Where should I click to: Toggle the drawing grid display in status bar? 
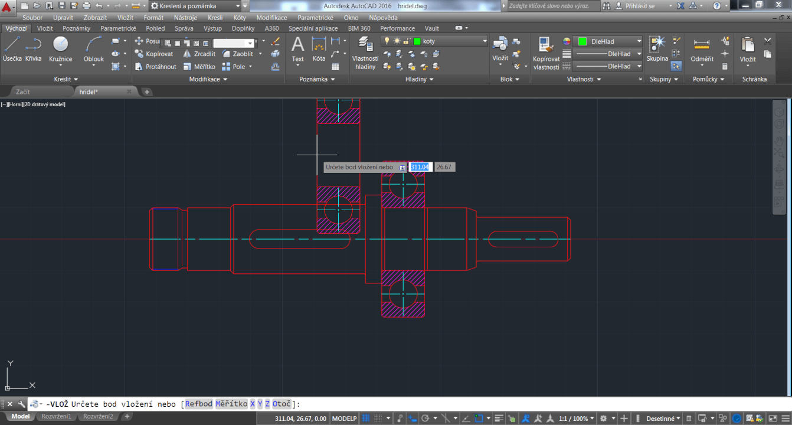pos(365,419)
